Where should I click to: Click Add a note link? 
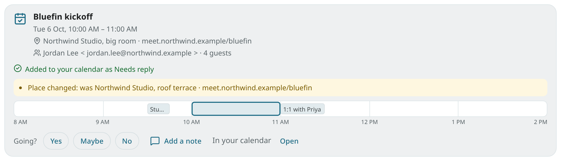point(183,141)
